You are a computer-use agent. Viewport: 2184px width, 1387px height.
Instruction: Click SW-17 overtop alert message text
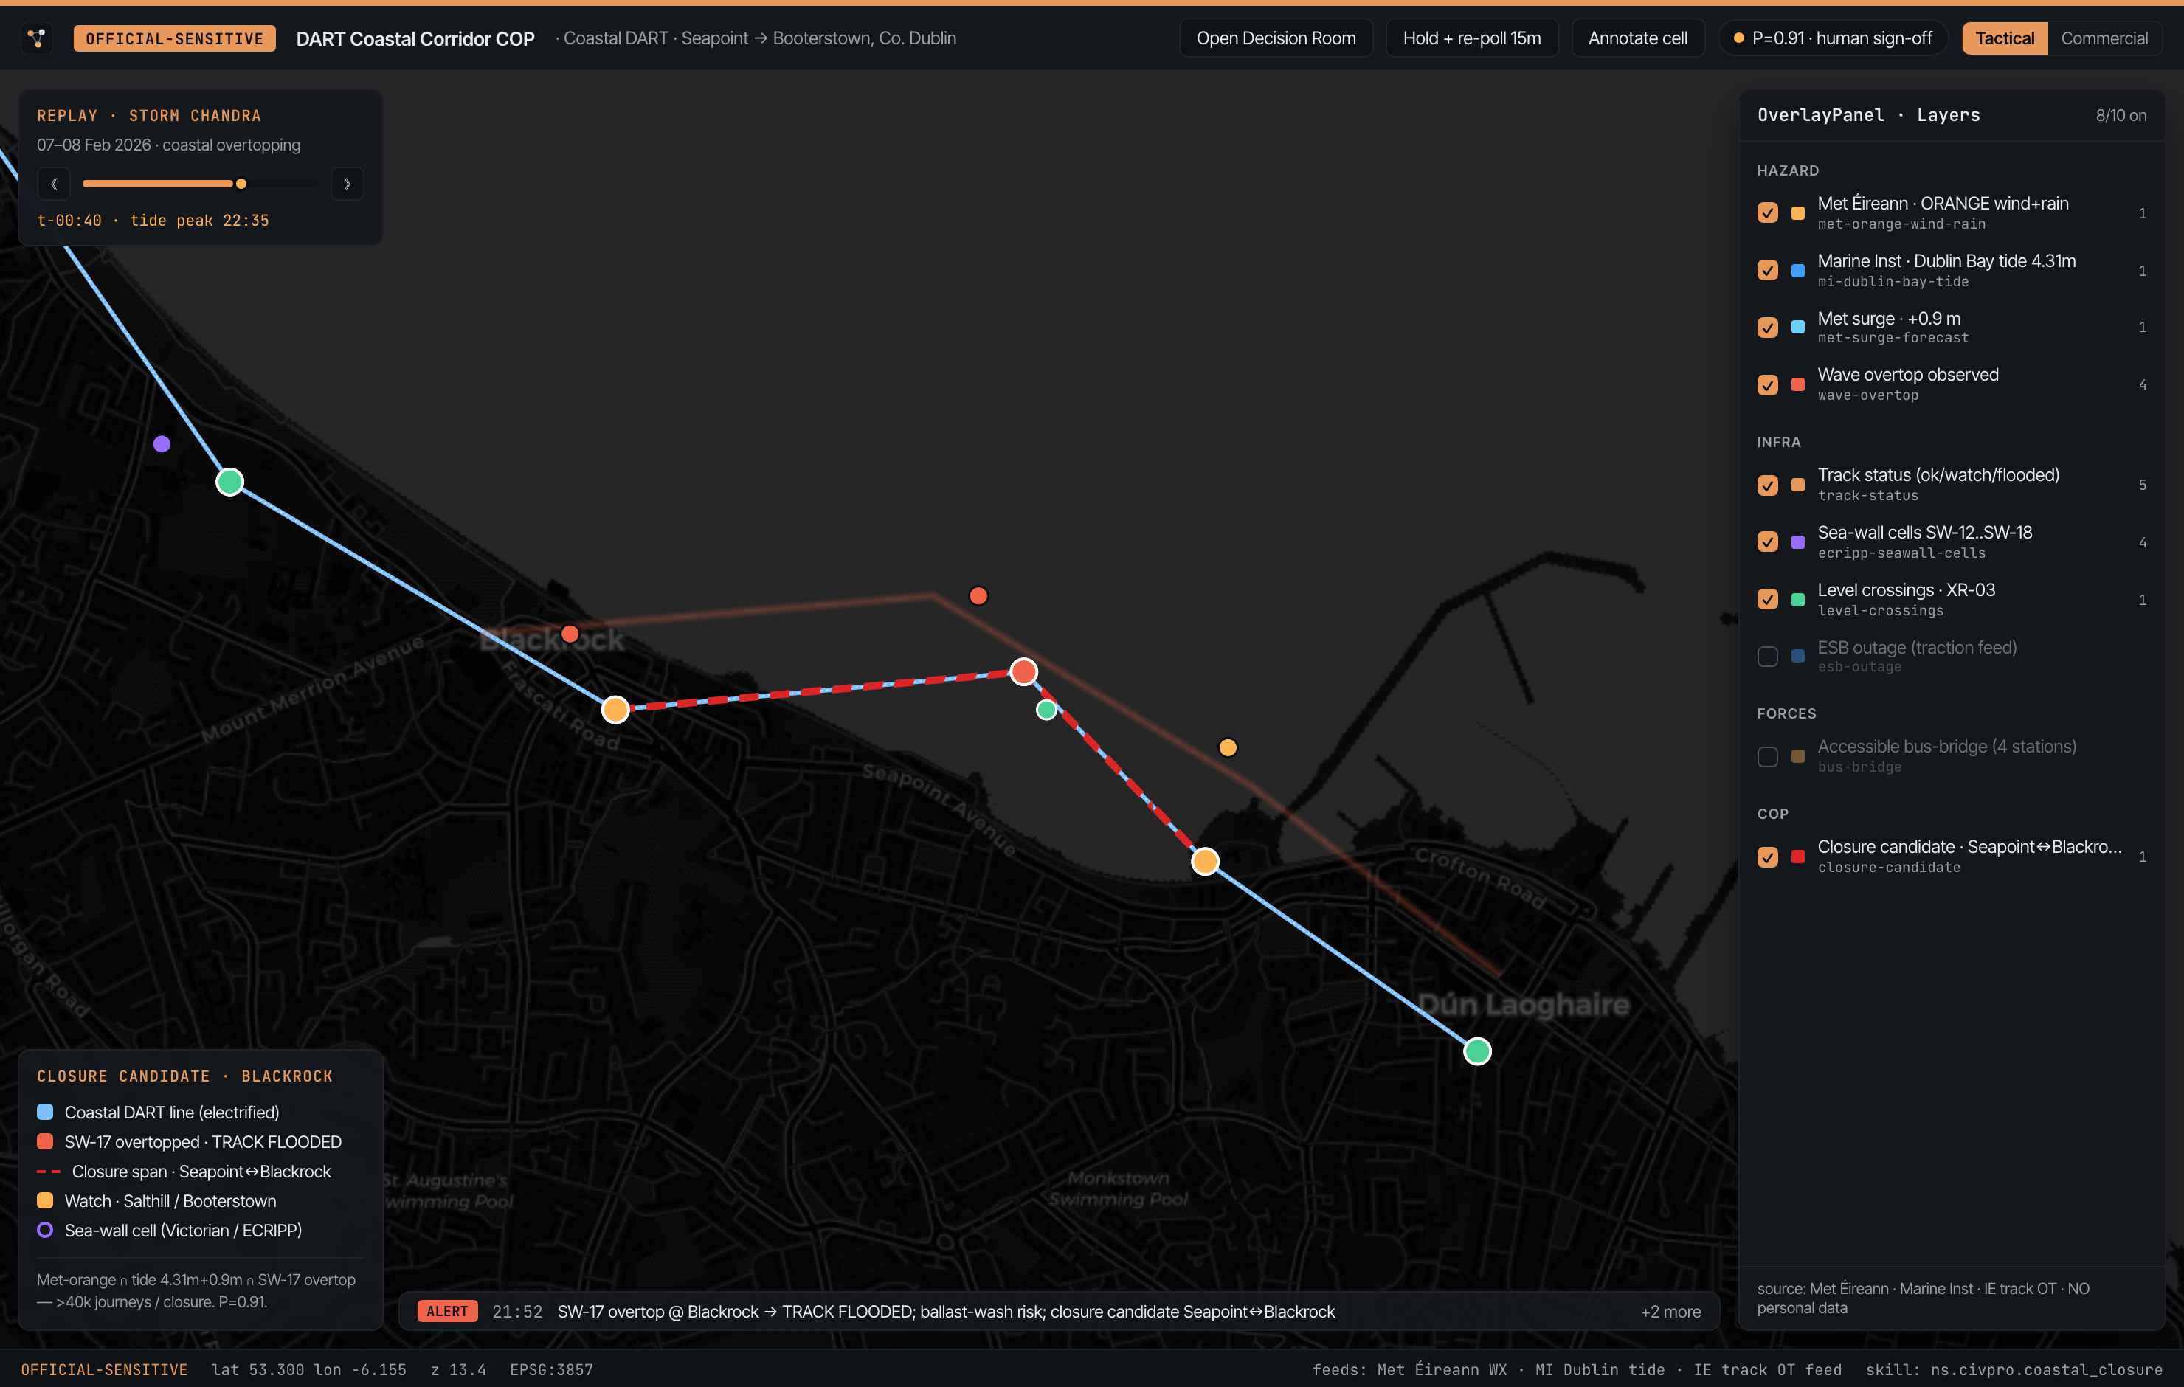pyautogui.click(x=946, y=1312)
